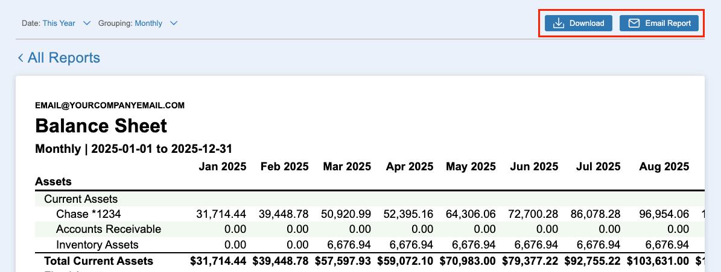Image resolution: width=721 pixels, height=272 pixels.
Task: Expand the Grouping chevron dropdown arrow
Action: point(174,23)
